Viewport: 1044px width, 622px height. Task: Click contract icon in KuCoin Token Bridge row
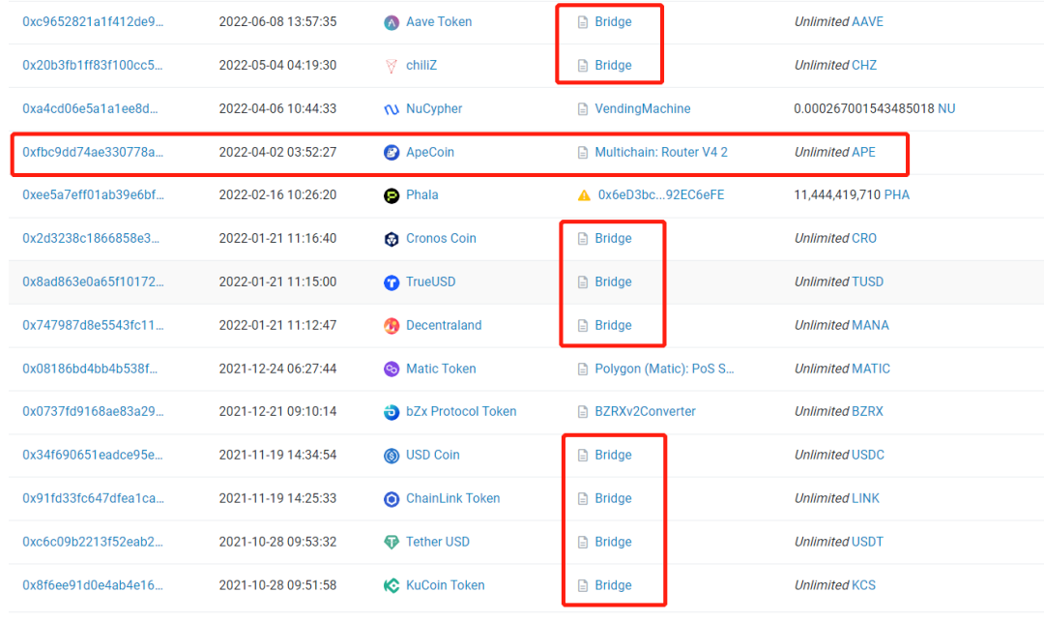pyautogui.click(x=583, y=585)
